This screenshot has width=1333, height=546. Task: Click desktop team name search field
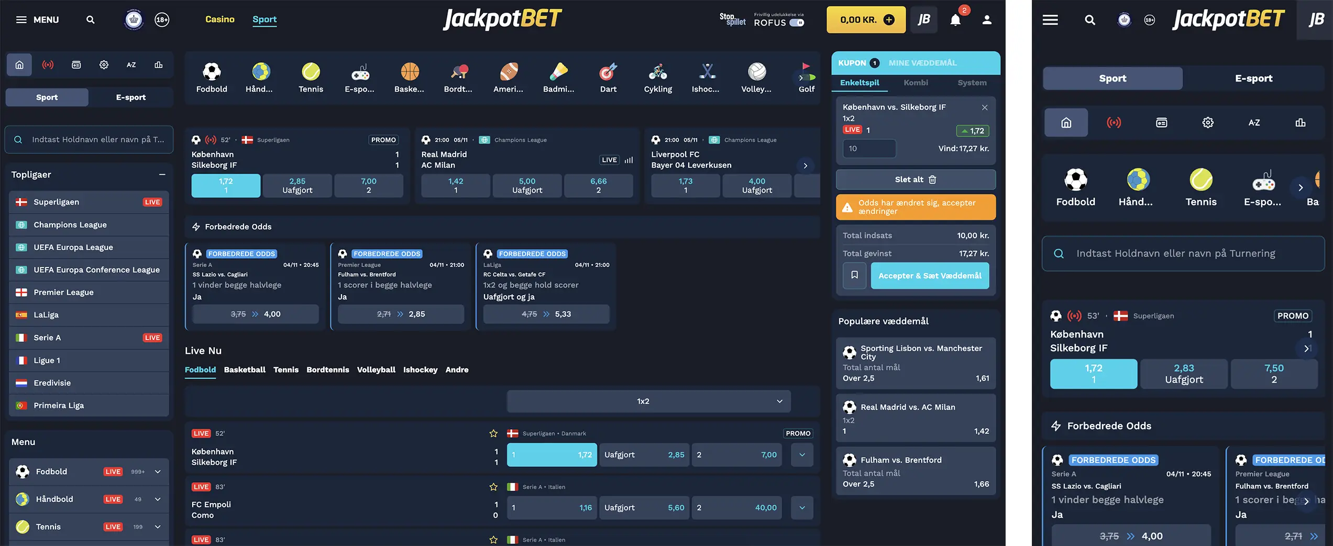[89, 140]
